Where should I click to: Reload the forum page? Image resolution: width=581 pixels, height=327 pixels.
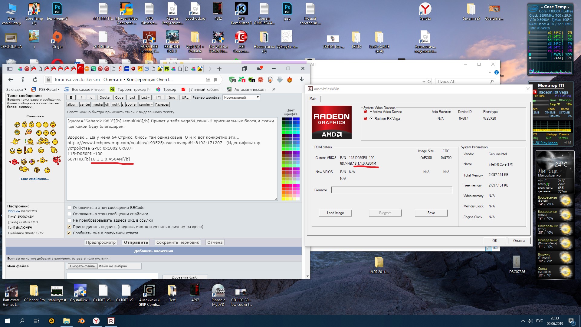pyautogui.click(x=35, y=80)
